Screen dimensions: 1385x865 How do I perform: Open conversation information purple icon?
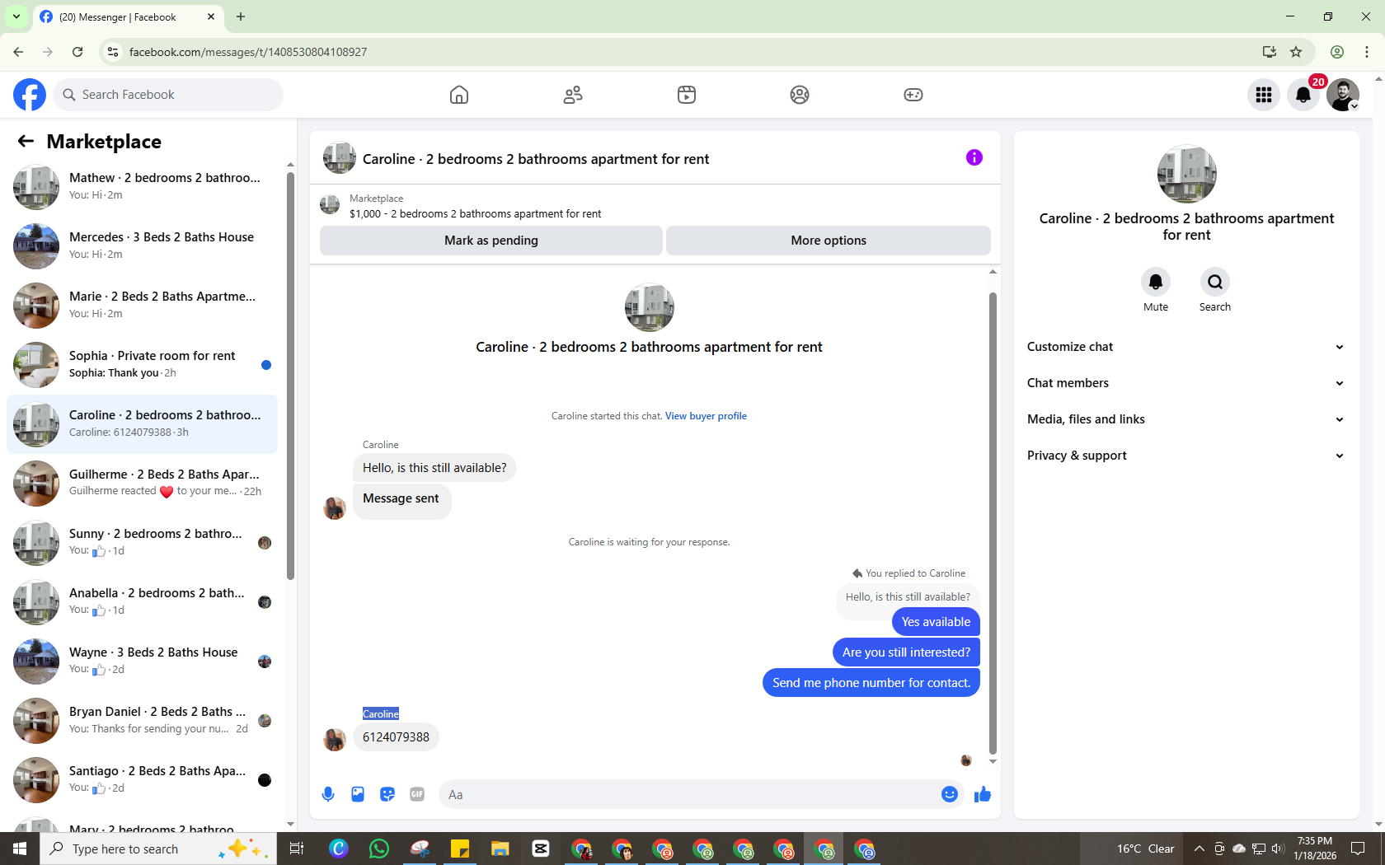[974, 157]
